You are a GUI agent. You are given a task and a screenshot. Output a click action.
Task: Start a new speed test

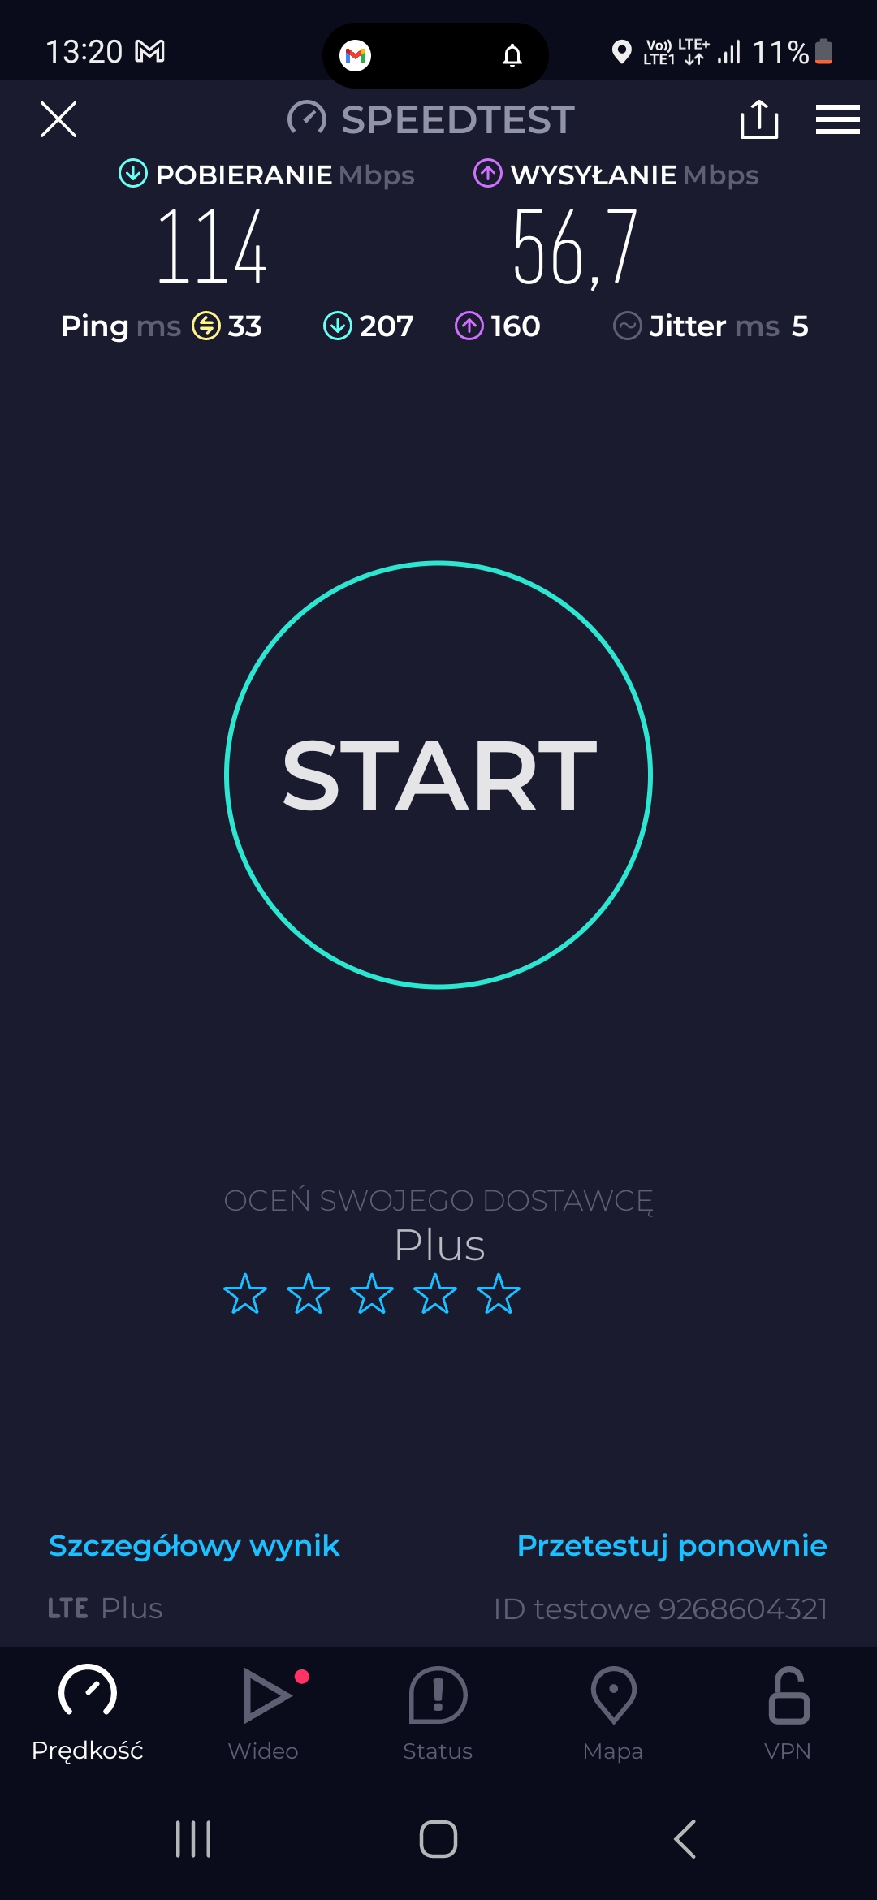(x=438, y=775)
